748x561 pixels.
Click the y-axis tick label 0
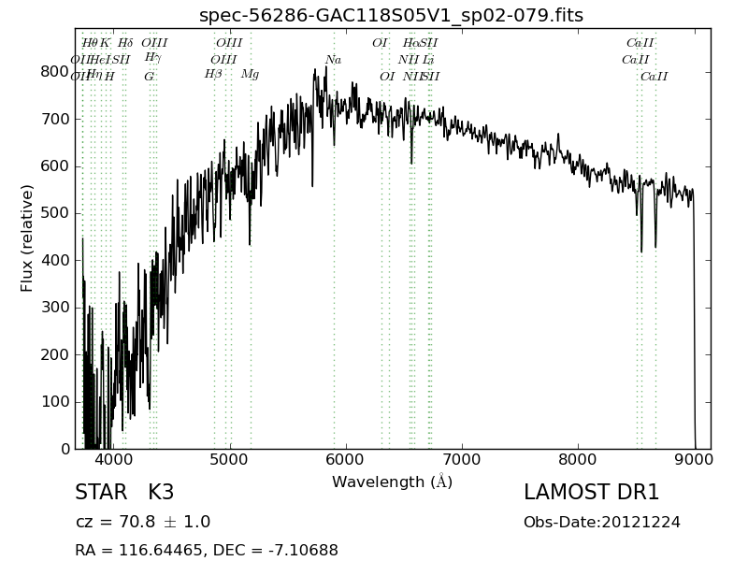pyautogui.click(x=65, y=449)
